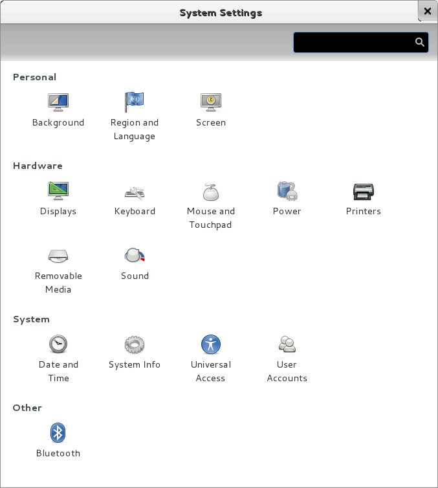Manage User Accounts

[287, 344]
